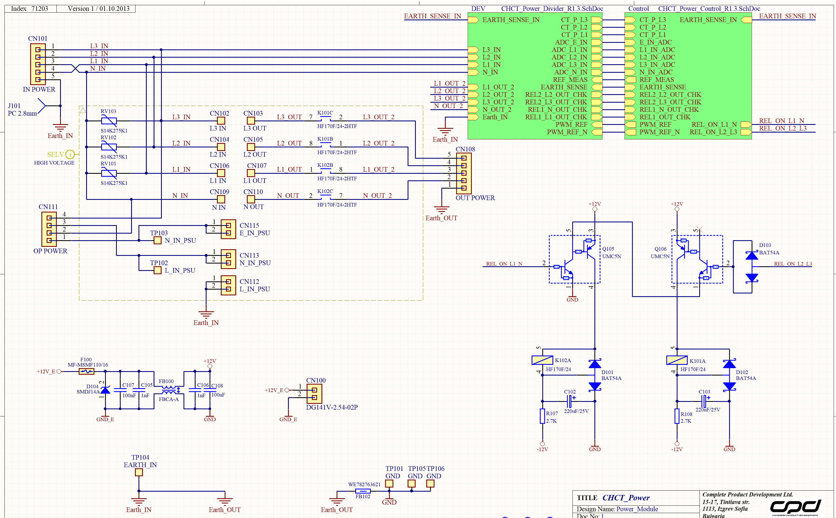Click the J101 PC 2.8mm terminal symbol
Image resolution: width=836 pixels, height=518 pixels.
click(42, 106)
